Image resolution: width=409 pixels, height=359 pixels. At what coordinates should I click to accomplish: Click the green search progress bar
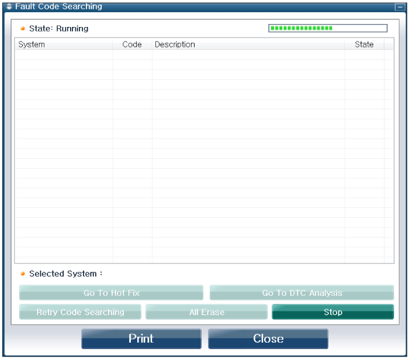point(328,28)
